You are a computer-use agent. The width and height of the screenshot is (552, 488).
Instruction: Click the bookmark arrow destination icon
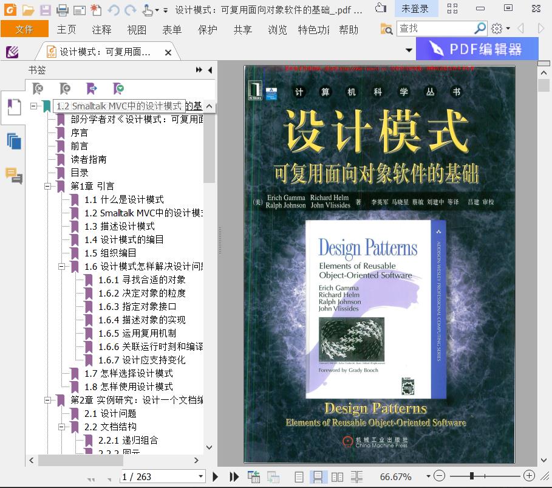pos(92,89)
